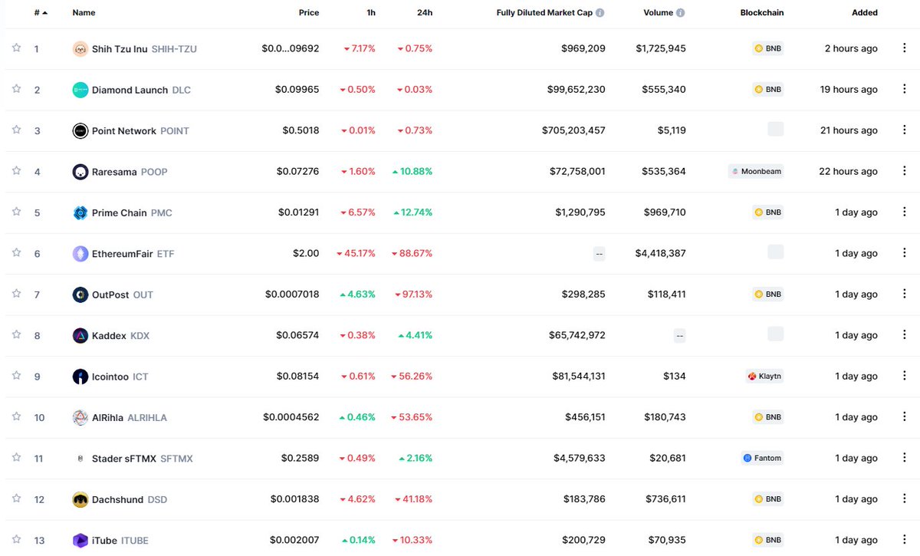This screenshot has height=556, width=920.
Task: Toggle watchlist star for OutPost
Action: click(x=16, y=294)
